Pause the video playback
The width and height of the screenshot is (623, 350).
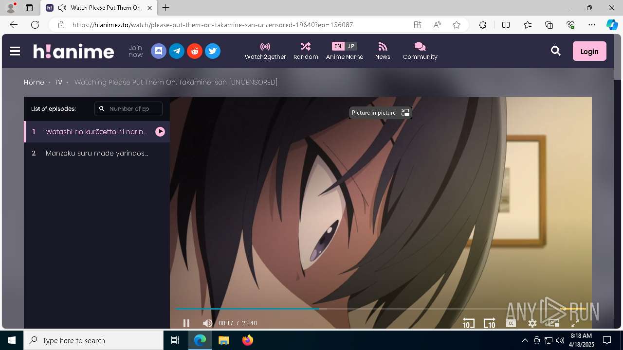click(x=186, y=323)
